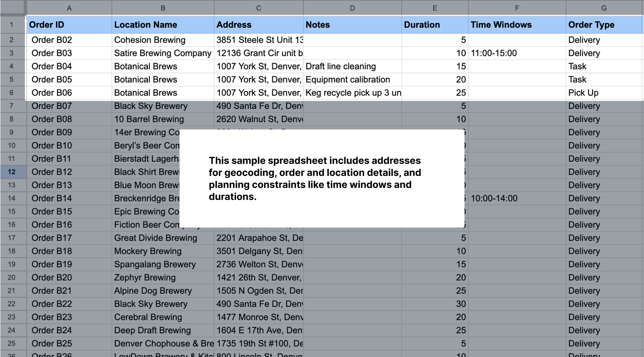Screen dimensions: 644x357
Task: Click the Equipment calibration note
Action: coord(352,79)
